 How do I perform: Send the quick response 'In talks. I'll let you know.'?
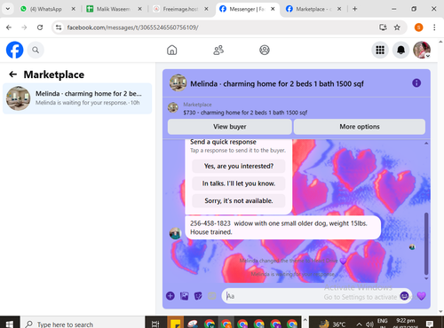[239, 184]
